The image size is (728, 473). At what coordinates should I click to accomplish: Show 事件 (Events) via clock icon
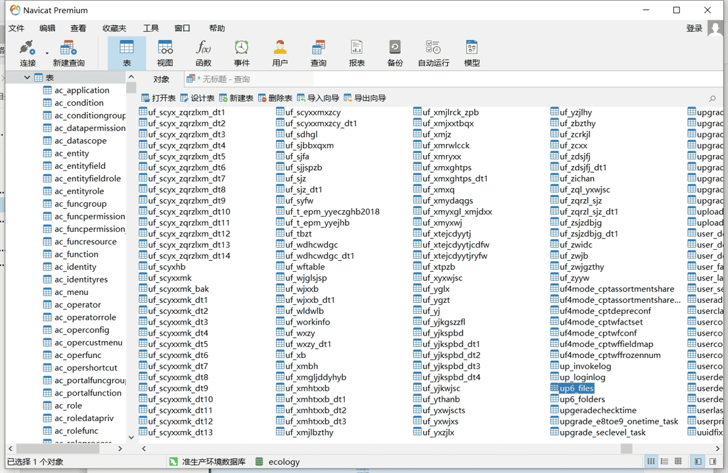pos(242,53)
